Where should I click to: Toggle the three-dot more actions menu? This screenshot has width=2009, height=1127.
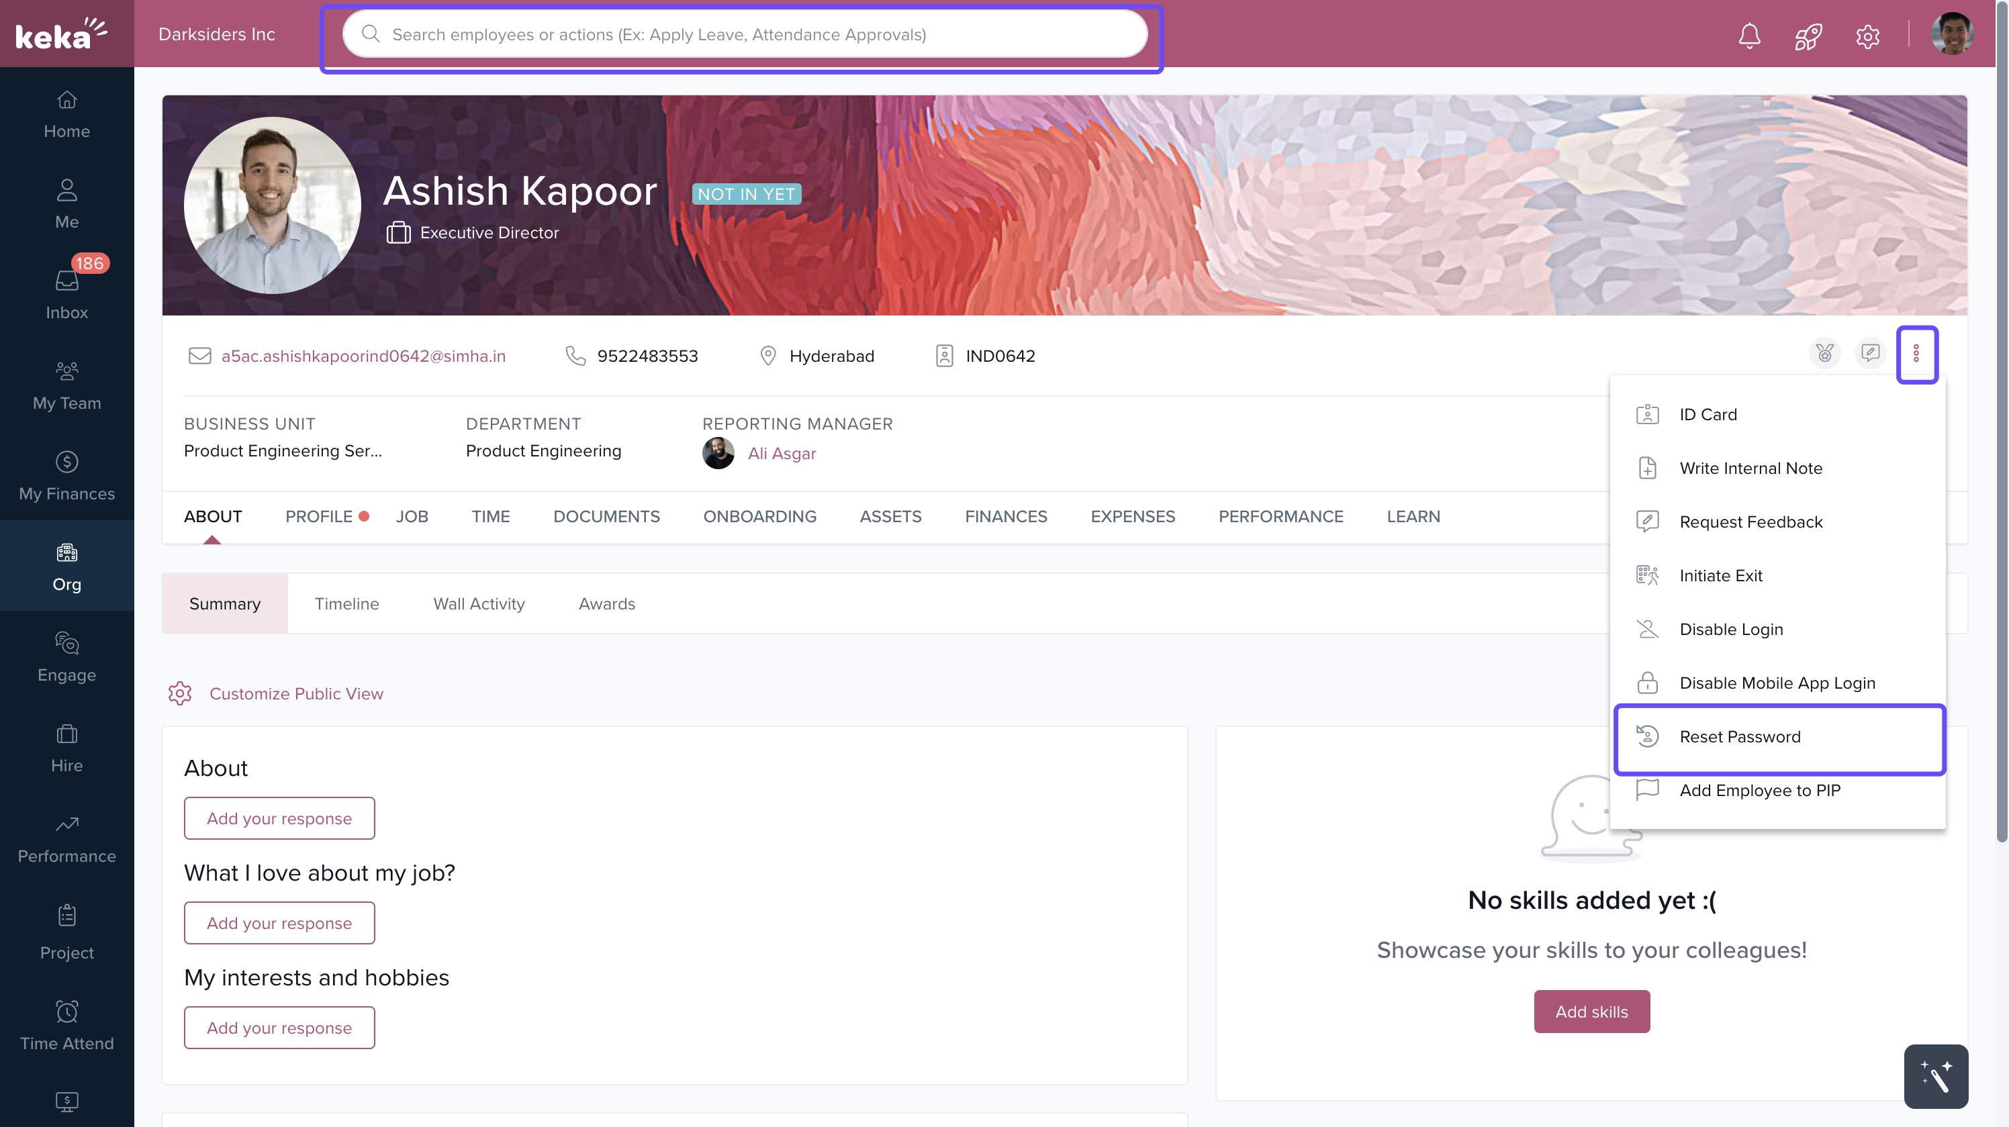coord(1916,354)
